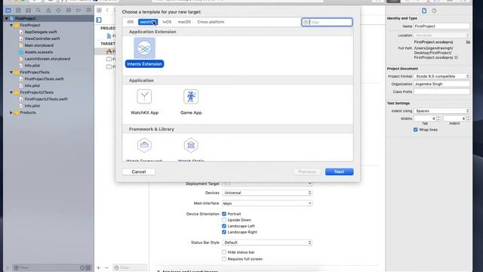Toggle the project and targets list sidebar icon
The width and height of the screenshot is (483, 272).
99,20
